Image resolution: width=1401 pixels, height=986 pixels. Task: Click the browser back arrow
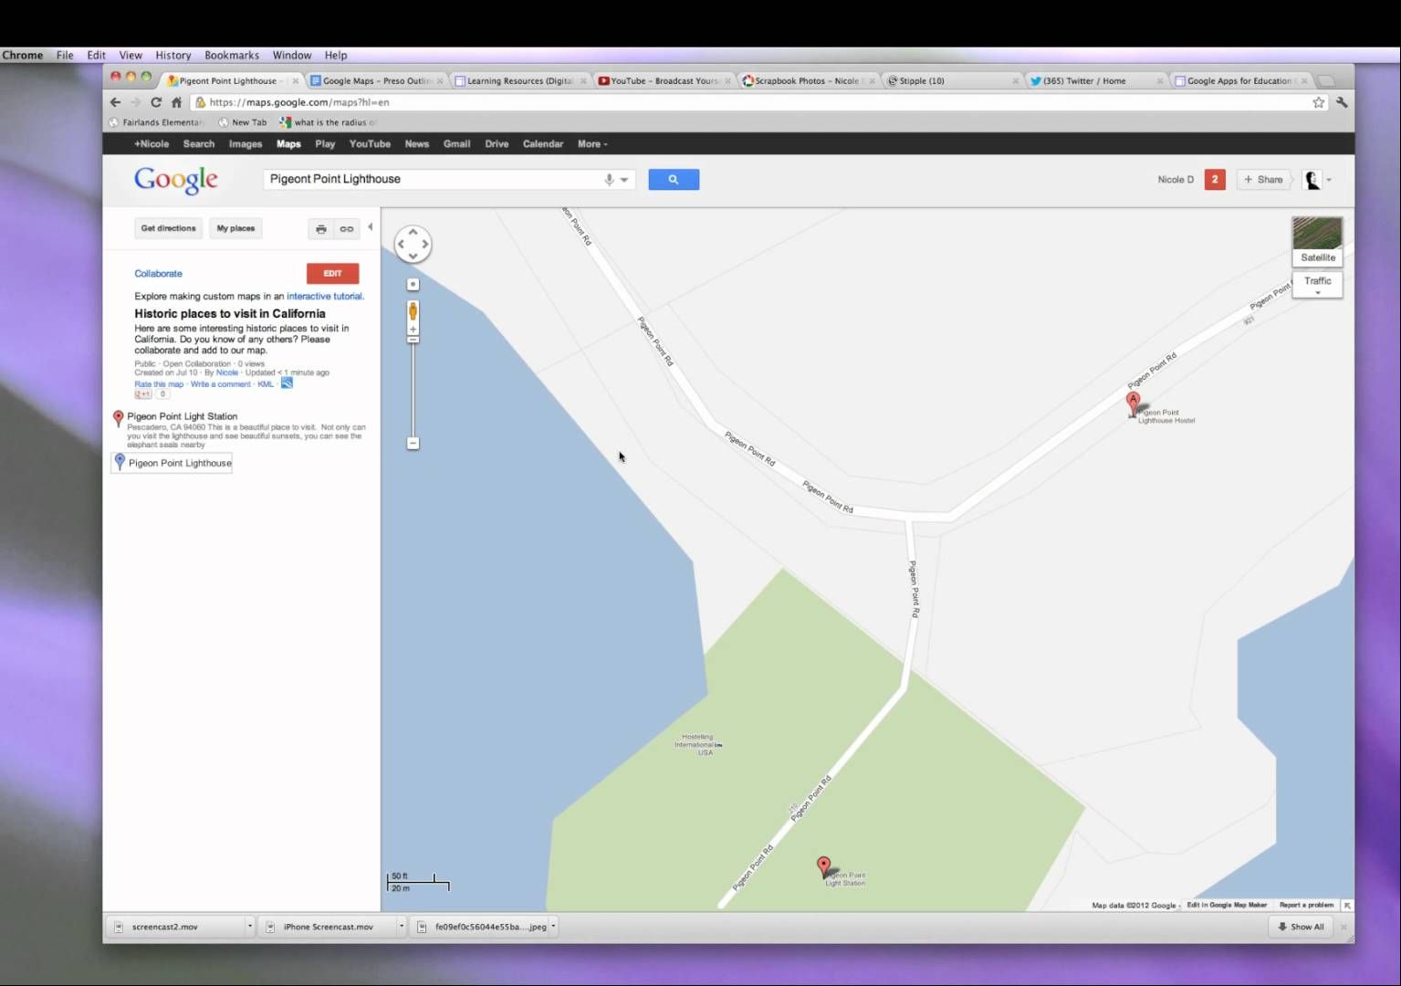[115, 102]
